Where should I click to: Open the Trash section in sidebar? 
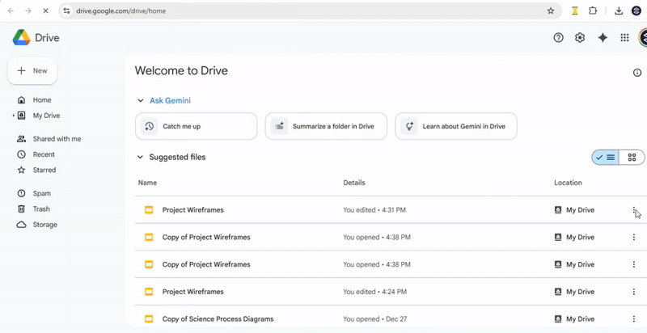pos(41,209)
